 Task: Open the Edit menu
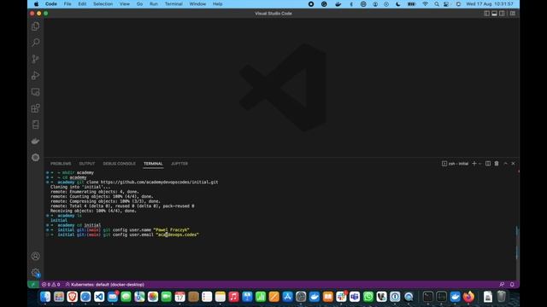pyautogui.click(x=82, y=3)
